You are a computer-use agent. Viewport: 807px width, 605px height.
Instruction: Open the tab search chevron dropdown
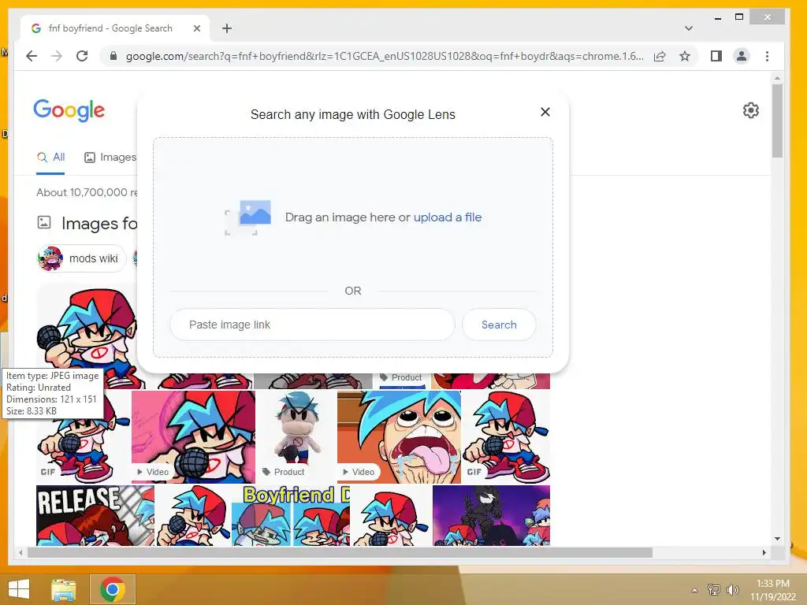click(689, 28)
